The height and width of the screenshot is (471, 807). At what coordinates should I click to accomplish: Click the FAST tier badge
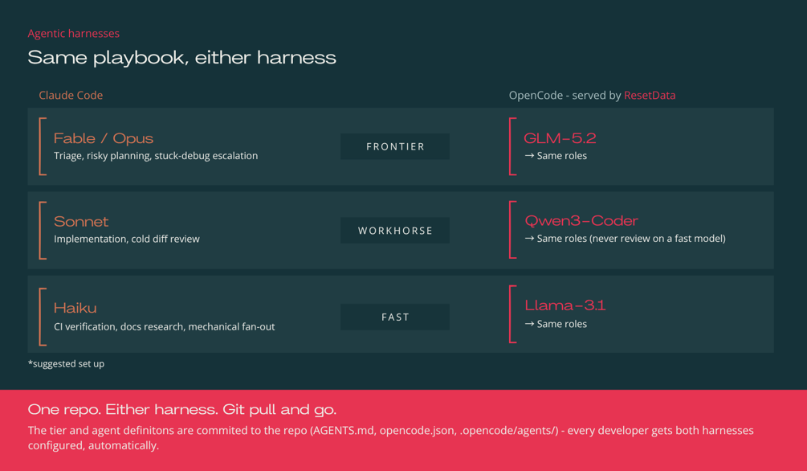click(395, 317)
